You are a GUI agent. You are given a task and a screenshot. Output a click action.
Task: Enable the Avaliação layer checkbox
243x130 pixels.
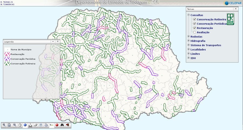tap(194, 32)
